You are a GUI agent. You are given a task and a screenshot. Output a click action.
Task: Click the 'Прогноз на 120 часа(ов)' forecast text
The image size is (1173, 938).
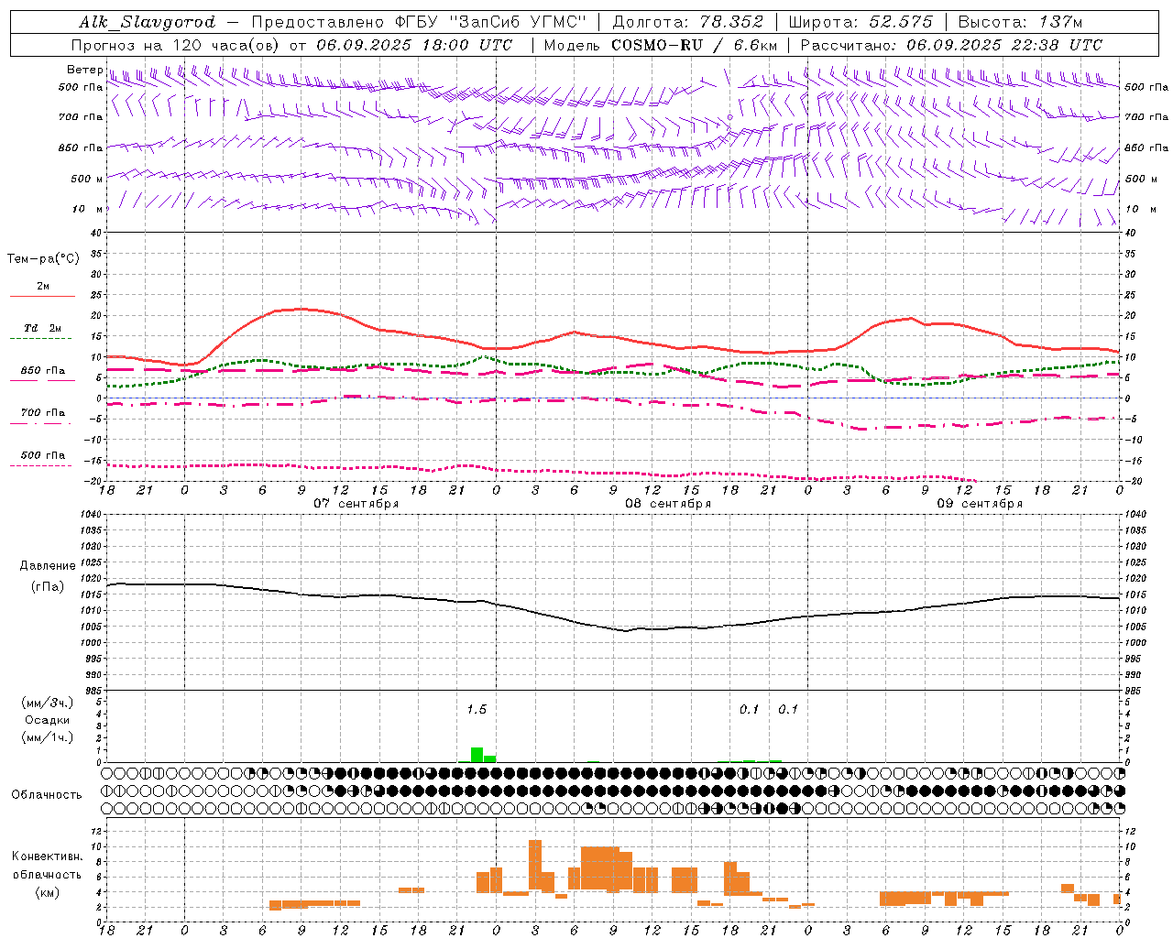click(177, 45)
